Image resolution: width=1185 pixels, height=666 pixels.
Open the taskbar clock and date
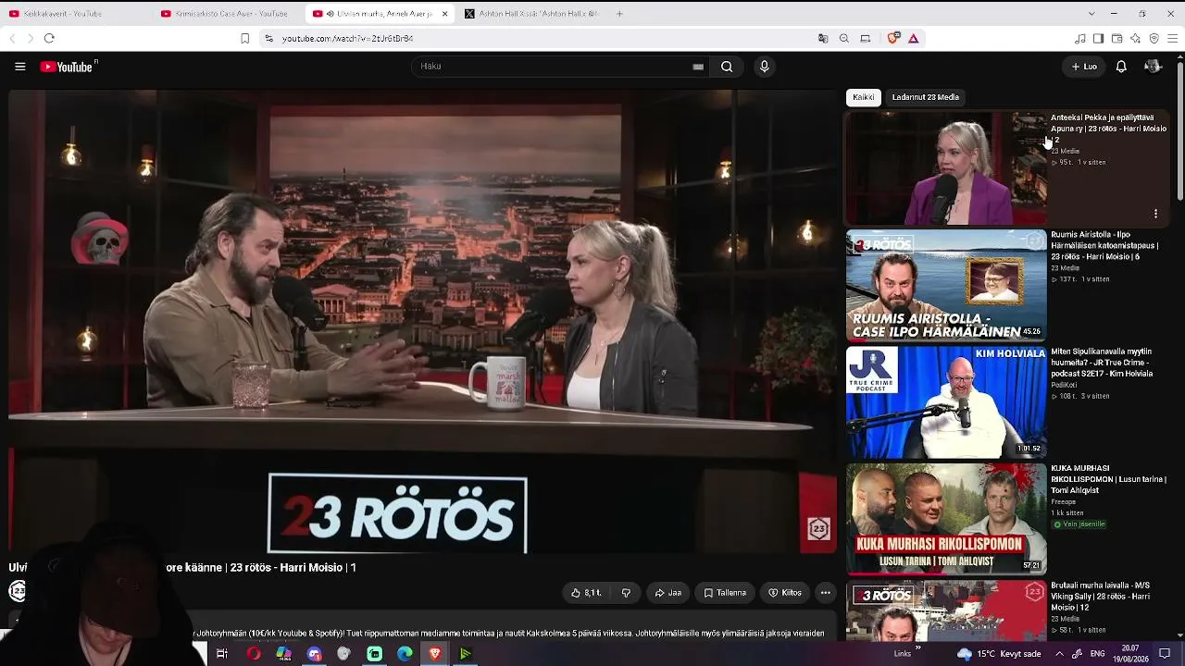1130,654
